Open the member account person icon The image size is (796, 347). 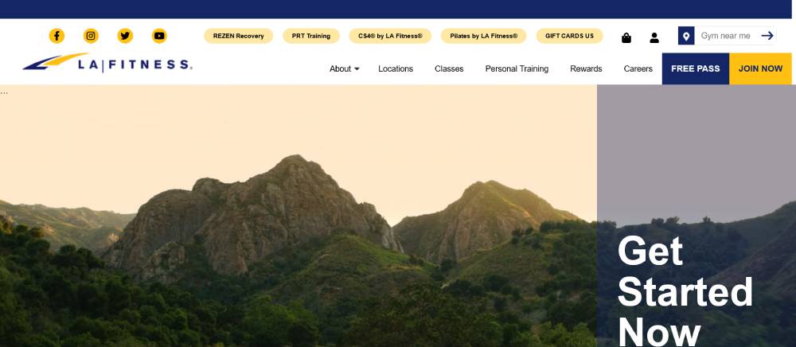click(x=654, y=37)
